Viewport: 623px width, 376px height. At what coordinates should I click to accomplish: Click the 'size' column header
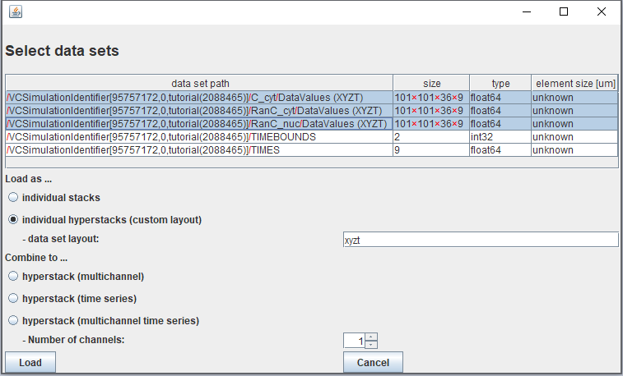click(431, 83)
